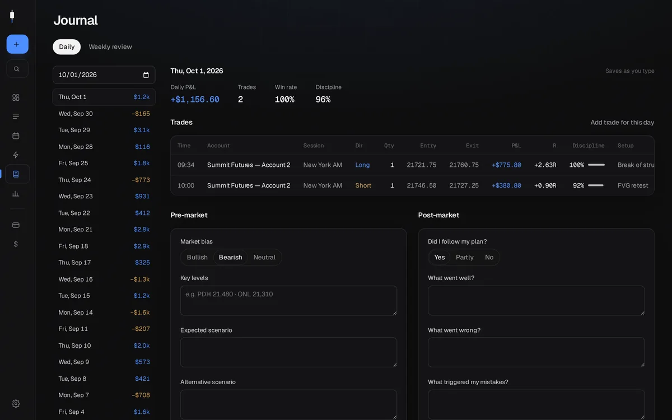Select Thu, Oct 1 journal day
The image size is (672, 420).
point(104,97)
